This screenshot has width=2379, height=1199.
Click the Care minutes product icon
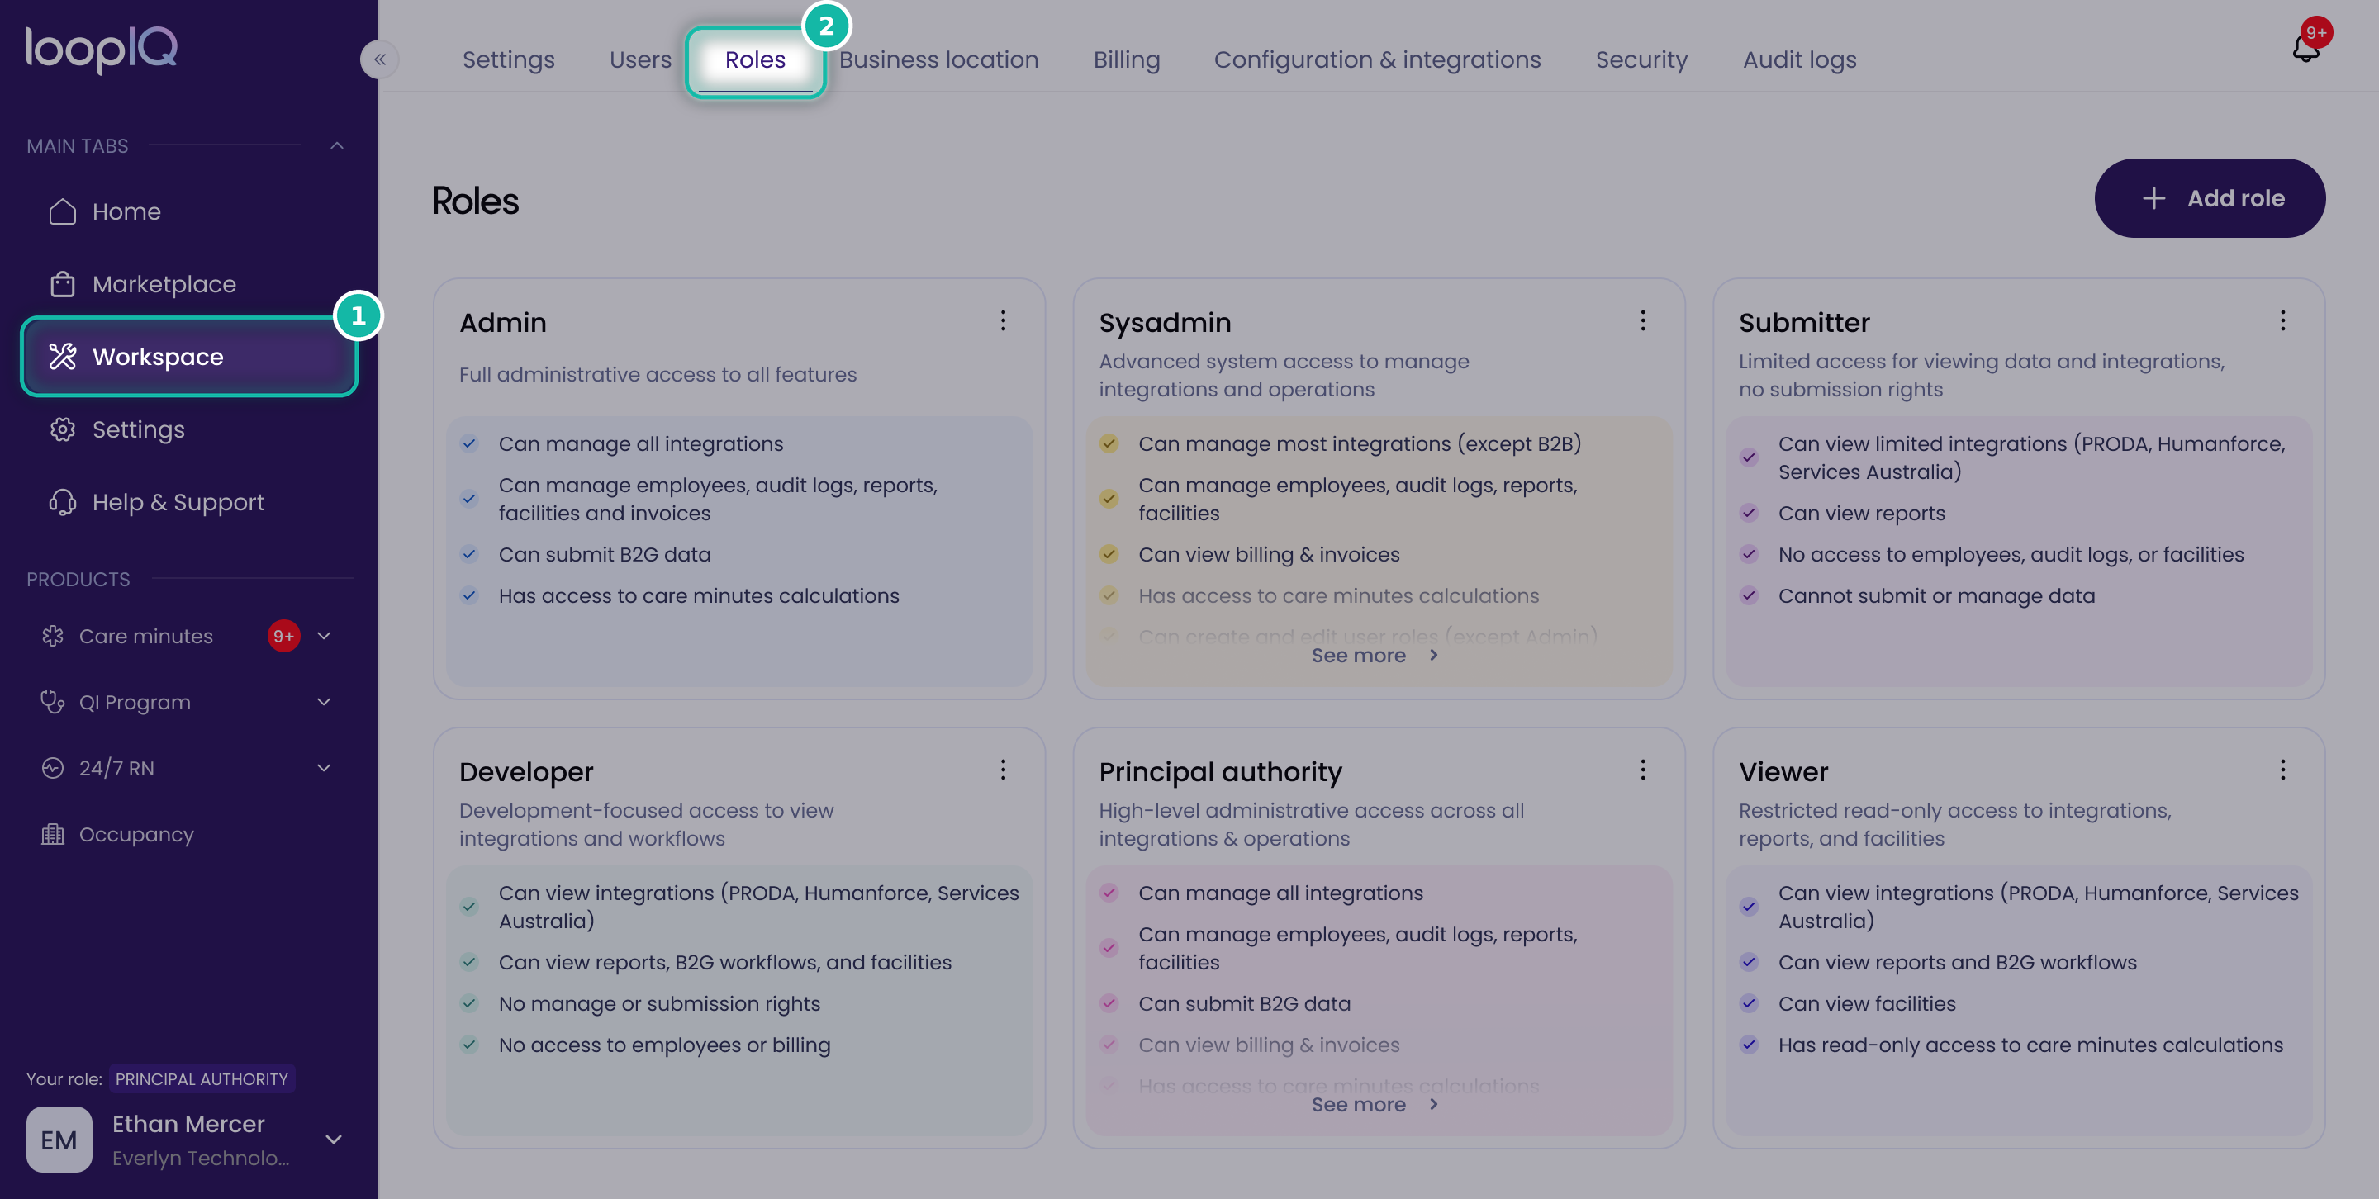(53, 636)
